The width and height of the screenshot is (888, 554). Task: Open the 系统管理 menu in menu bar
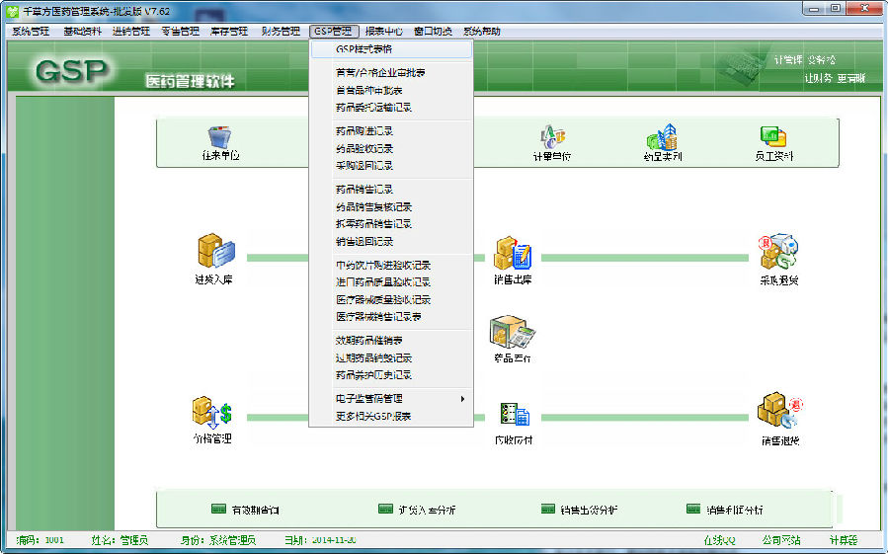tap(31, 32)
